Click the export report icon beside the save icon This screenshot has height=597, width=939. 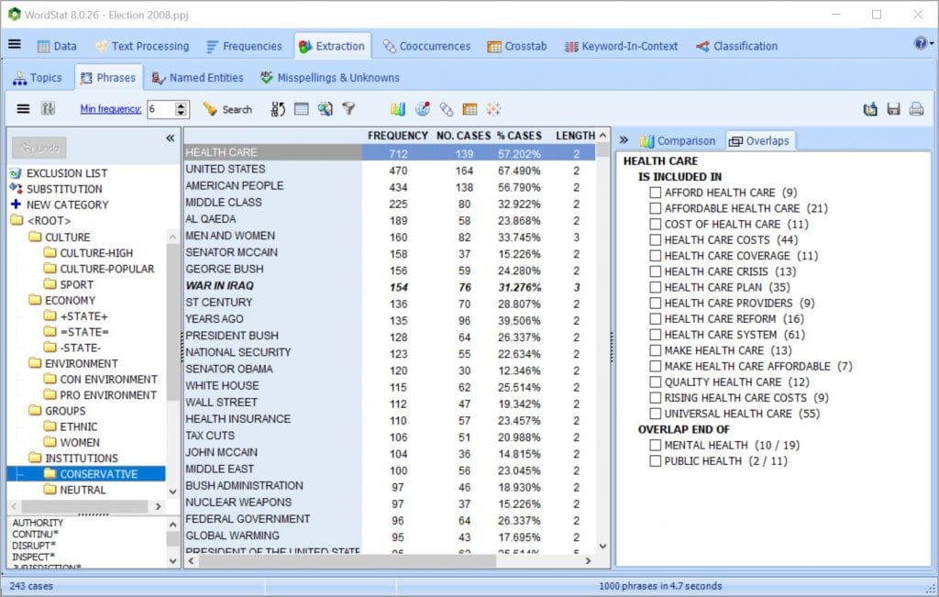(870, 109)
